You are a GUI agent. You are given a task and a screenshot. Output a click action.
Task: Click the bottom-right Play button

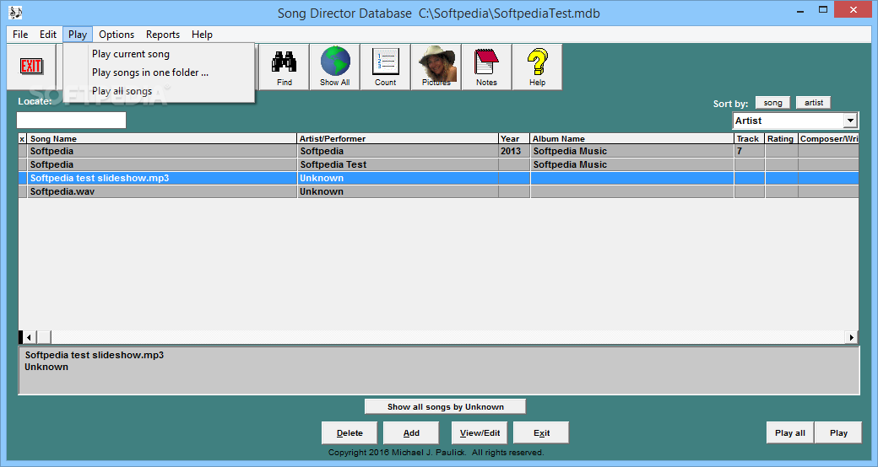tap(838, 433)
